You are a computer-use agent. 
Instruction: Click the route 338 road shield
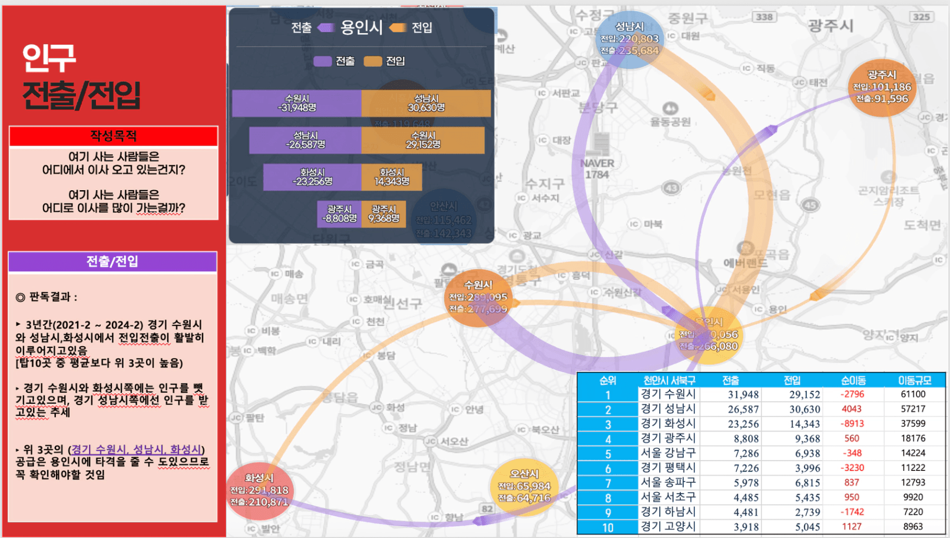pos(764,16)
